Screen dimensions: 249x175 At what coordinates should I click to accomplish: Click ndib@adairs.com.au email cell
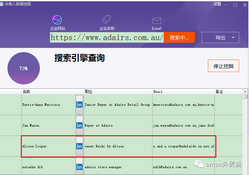[x=183, y=166]
